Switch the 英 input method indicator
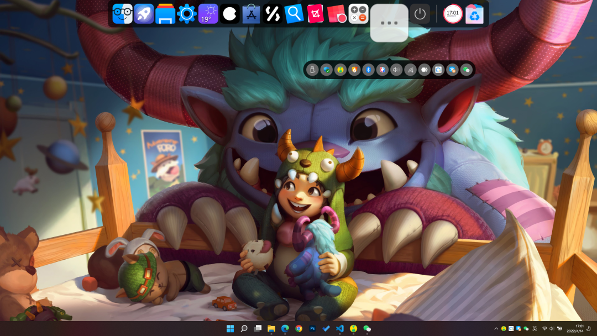 pyautogui.click(x=535, y=328)
